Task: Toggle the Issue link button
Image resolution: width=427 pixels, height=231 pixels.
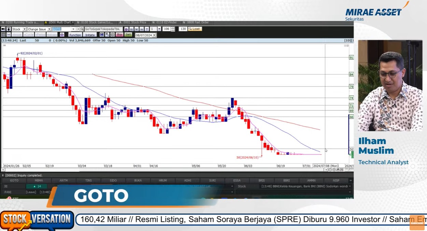Action: coord(17,35)
